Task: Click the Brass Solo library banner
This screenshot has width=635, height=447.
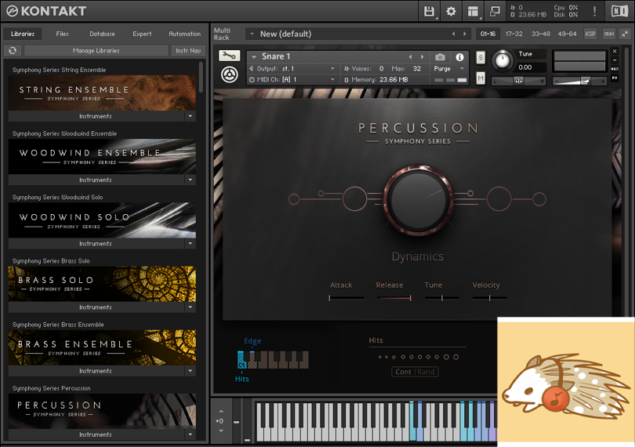Action: pos(102,284)
